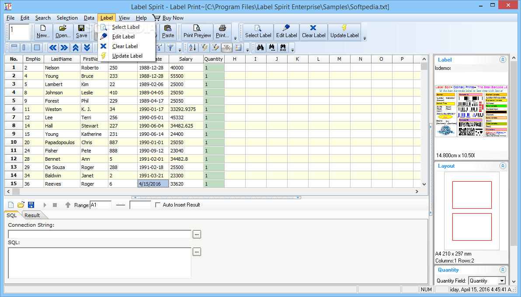Jump to first record with double-left arrows
521x297 pixels.
click(x=53, y=48)
